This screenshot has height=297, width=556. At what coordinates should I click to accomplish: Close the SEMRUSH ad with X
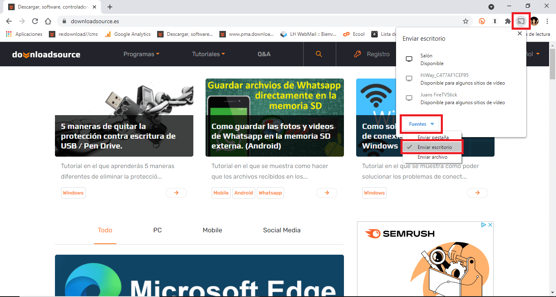[490, 225]
